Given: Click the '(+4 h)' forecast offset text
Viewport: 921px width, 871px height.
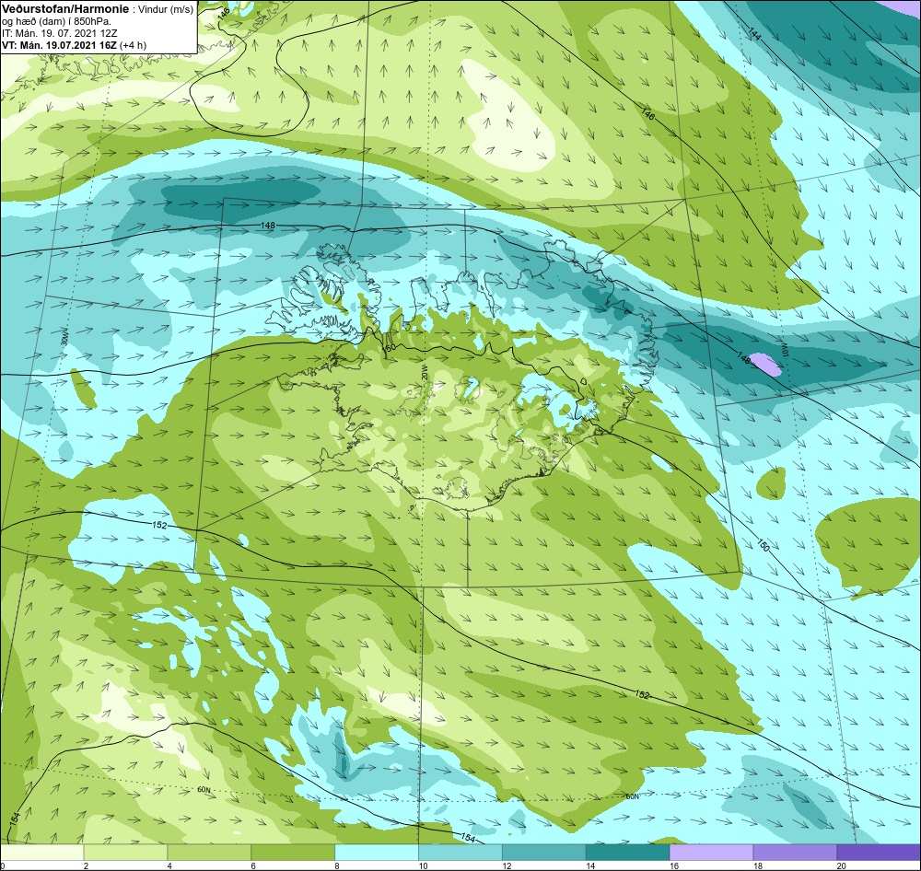Looking at the screenshot, I should (x=134, y=45).
